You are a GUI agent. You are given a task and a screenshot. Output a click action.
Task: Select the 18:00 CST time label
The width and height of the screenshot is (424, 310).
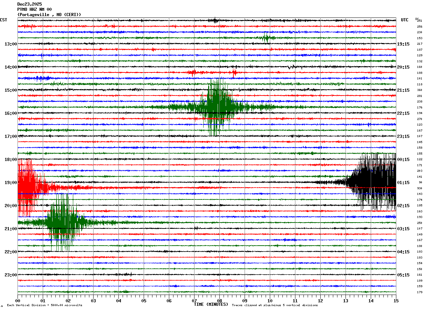click(x=11, y=160)
